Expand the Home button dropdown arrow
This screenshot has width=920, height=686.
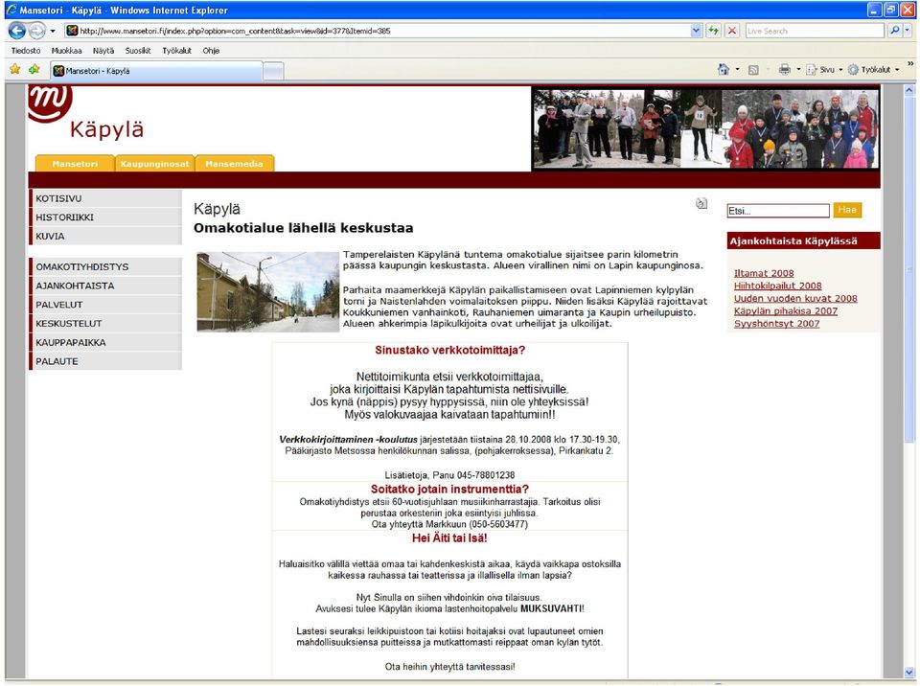738,70
